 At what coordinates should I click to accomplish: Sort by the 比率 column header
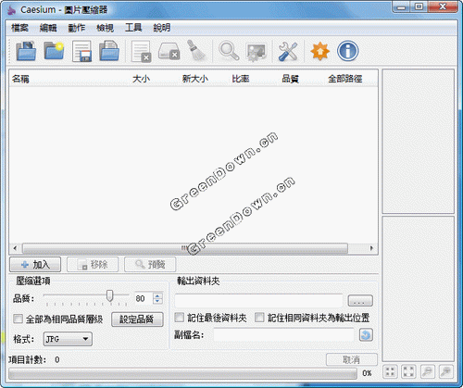(241, 79)
